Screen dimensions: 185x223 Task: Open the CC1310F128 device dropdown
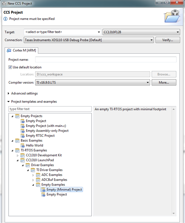click(x=178, y=32)
